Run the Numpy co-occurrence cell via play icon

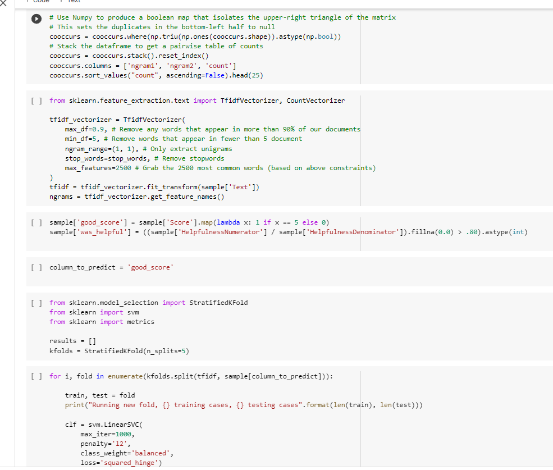click(36, 18)
